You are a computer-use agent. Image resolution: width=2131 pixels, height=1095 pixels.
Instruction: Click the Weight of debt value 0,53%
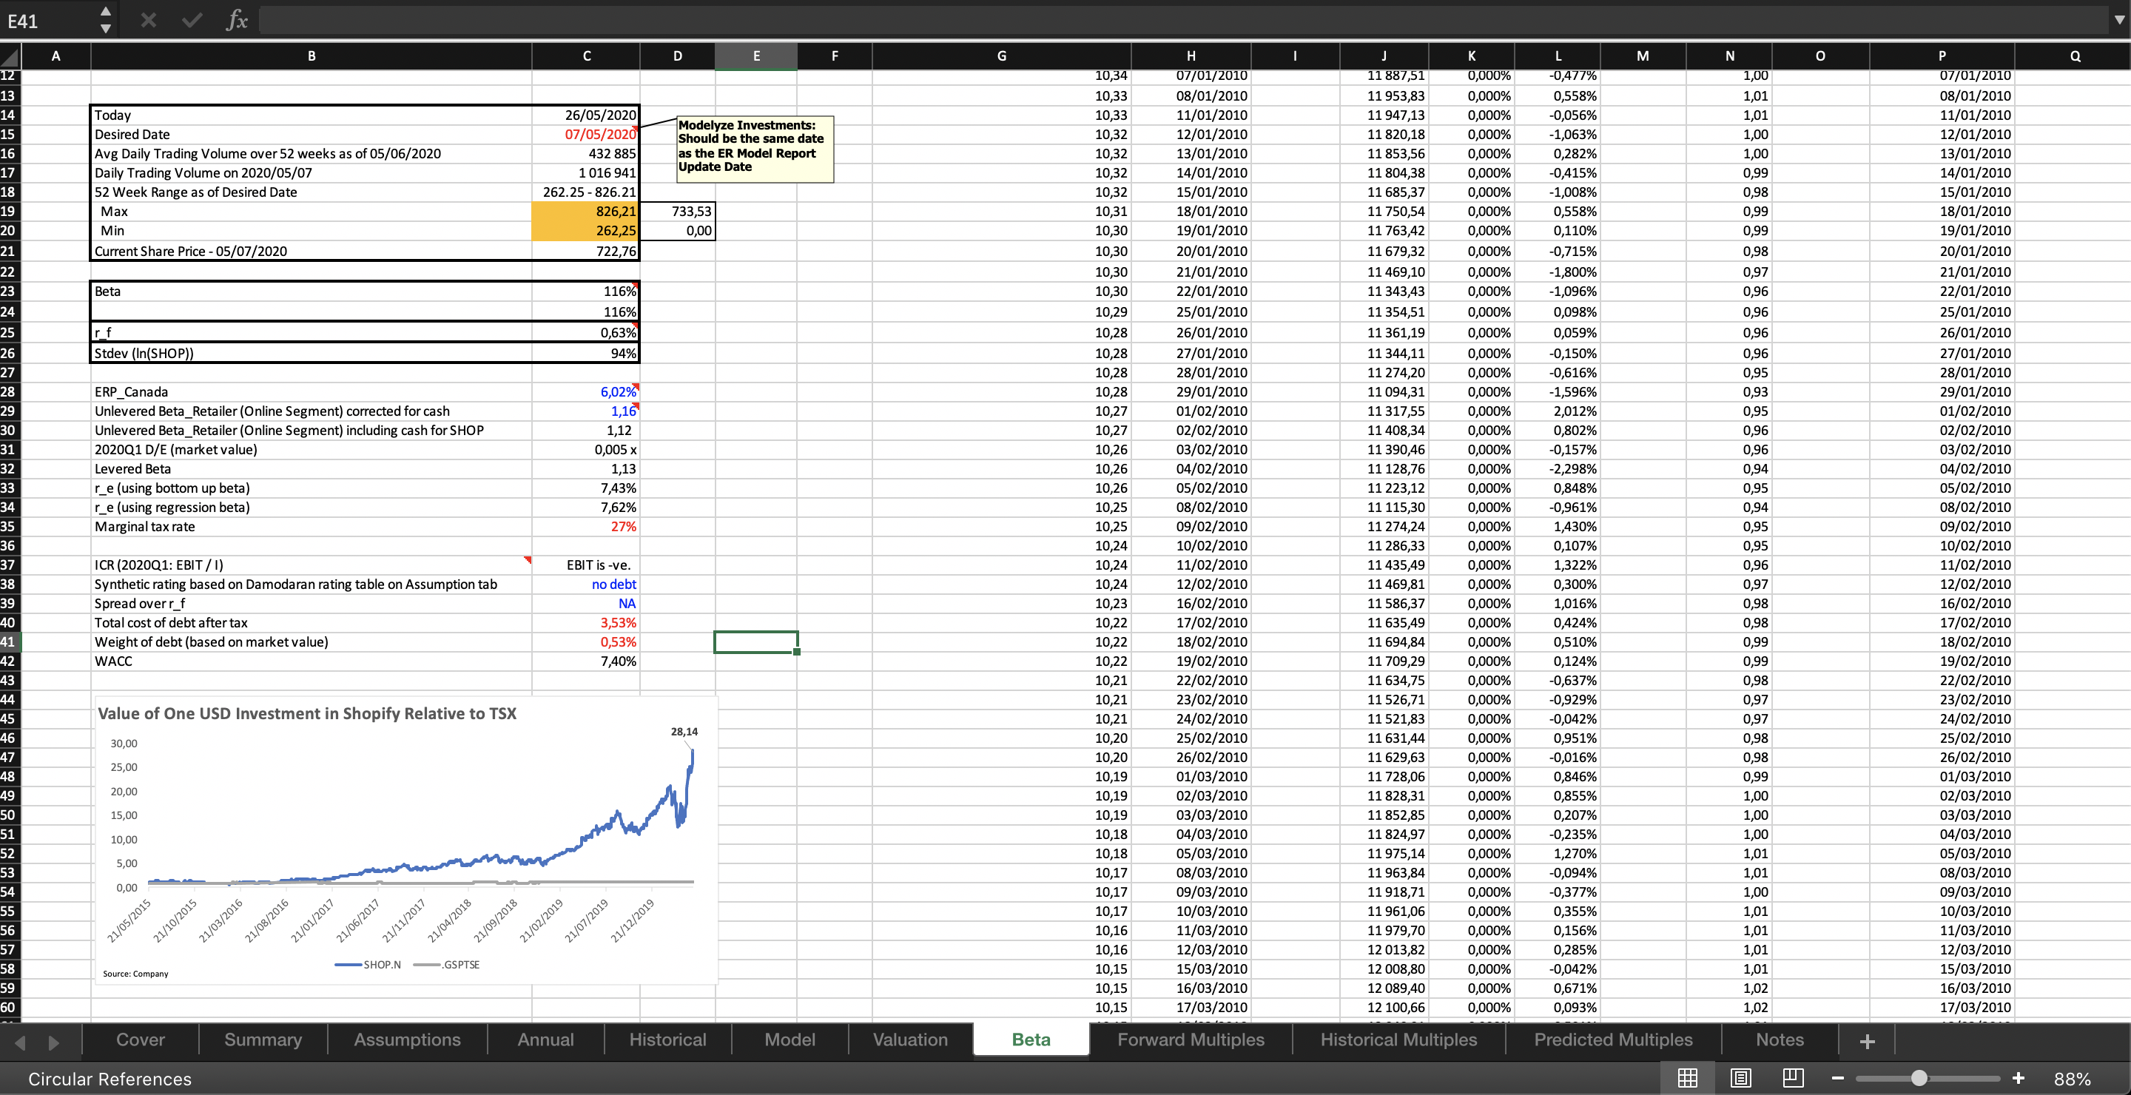[586, 641]
